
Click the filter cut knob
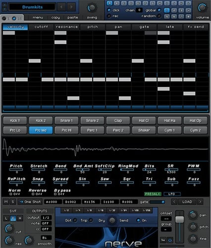(9, 229)
